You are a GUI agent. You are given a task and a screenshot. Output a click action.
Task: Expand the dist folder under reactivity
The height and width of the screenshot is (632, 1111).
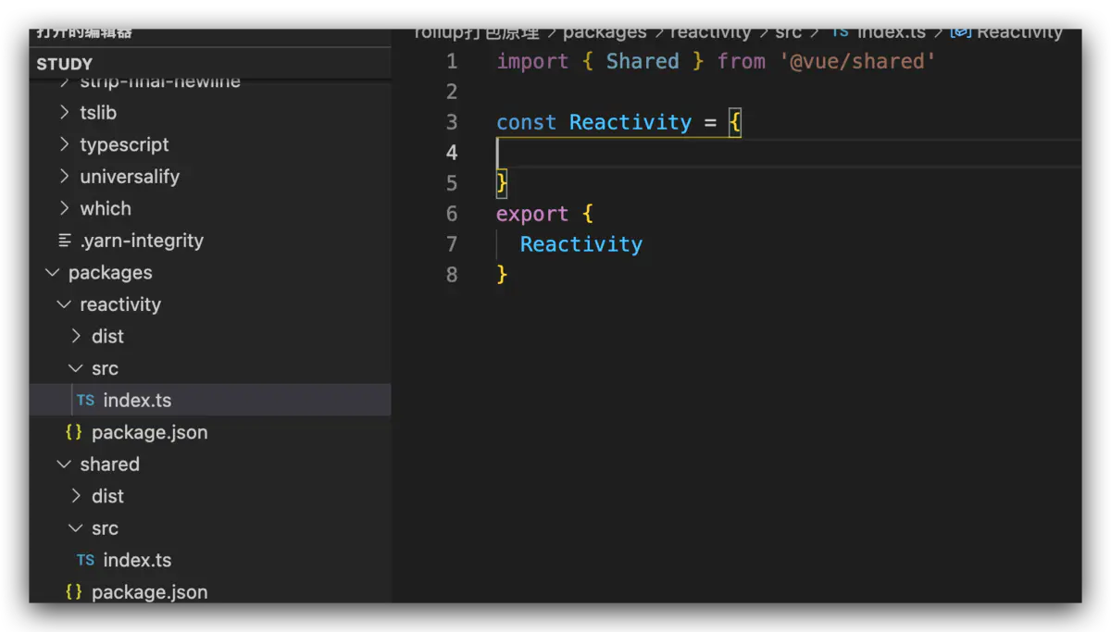[76, 337]
